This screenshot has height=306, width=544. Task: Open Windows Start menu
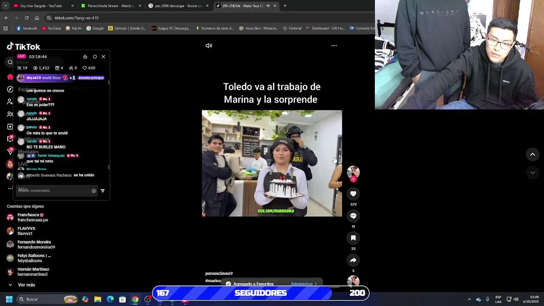[9, 299]
